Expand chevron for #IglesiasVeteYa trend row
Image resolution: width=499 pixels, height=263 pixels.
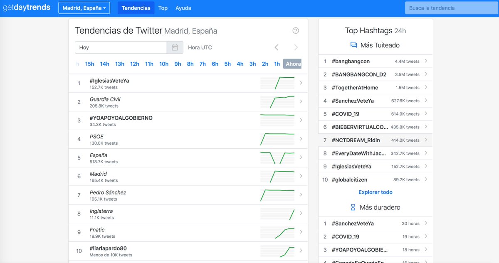301,83
